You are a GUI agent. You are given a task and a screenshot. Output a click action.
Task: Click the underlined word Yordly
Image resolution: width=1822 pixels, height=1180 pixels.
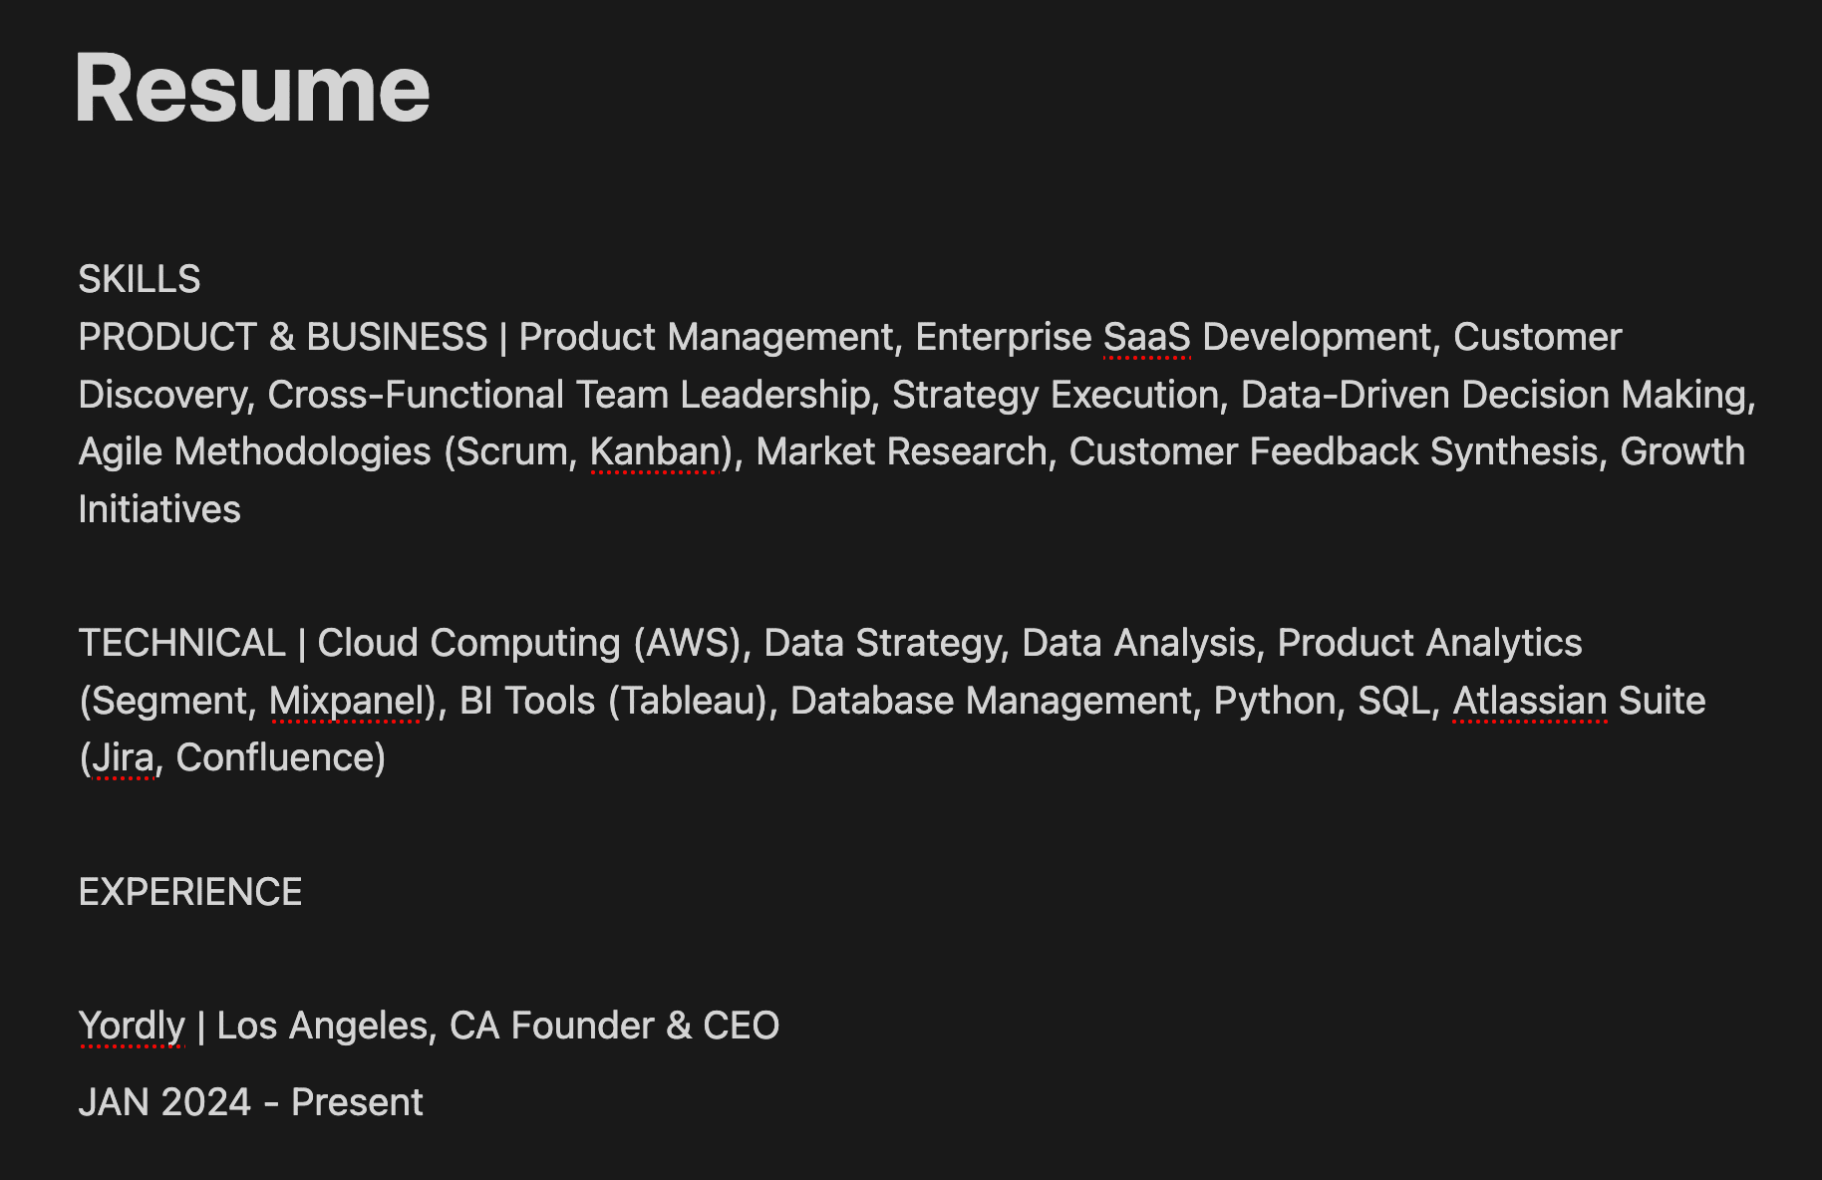[132, 1026]
